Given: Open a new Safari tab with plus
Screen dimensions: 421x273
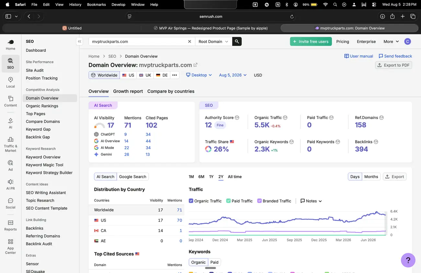Looking at the screenshot, I should click(x=403, y=16).
